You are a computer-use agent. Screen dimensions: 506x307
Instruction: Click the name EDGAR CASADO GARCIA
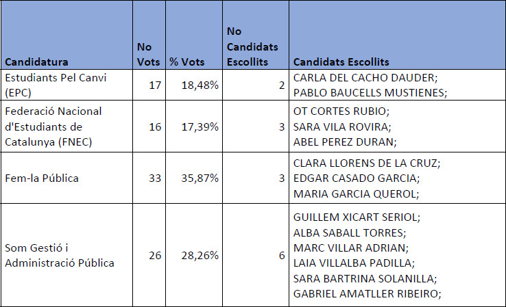(357, 178)
